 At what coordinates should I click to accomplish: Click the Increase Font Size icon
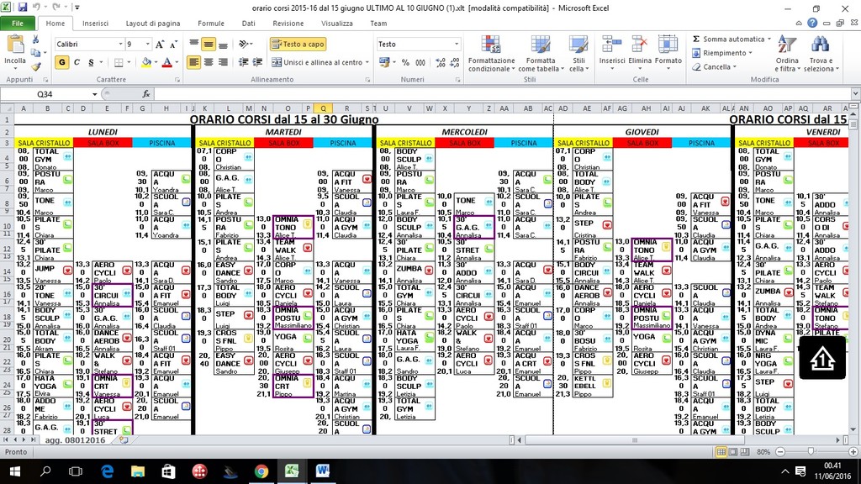(160, 44)
